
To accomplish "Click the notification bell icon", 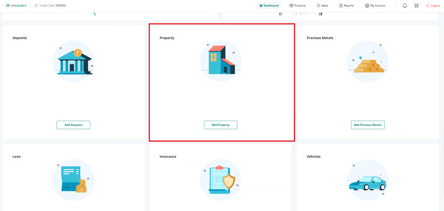I will pyautogui.click(x=405, y=6).
